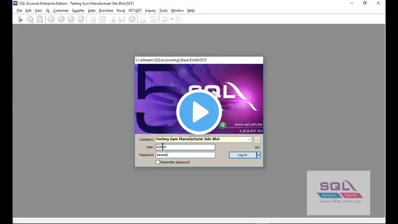This screenshot has height=224, width=398.
Task: Click into the Password field
Action: point(185,155)
